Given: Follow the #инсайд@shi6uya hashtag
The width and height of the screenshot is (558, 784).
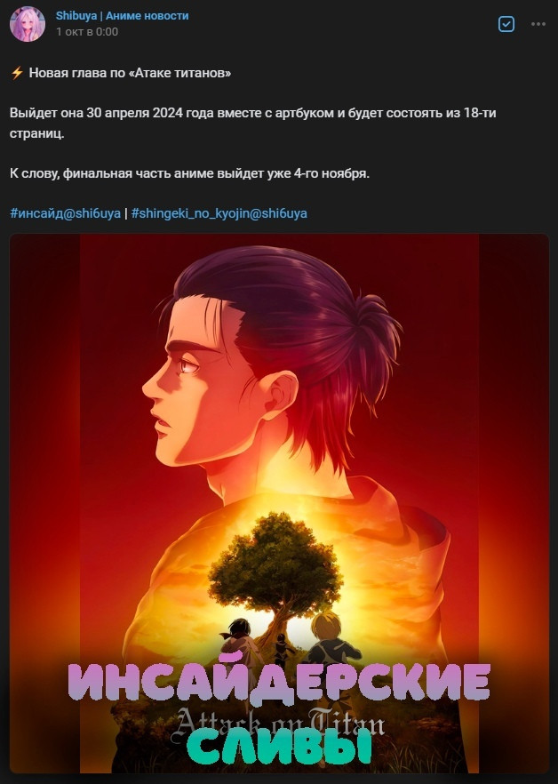Looking at the screenshot, I should click(65, 213).
